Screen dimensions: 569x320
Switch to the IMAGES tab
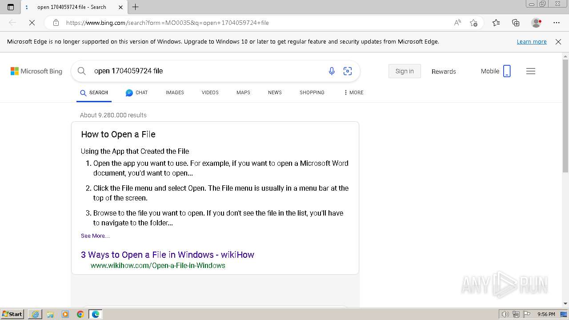click(x=175, y=93)
